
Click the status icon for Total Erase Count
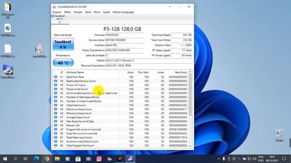(55, 105)
